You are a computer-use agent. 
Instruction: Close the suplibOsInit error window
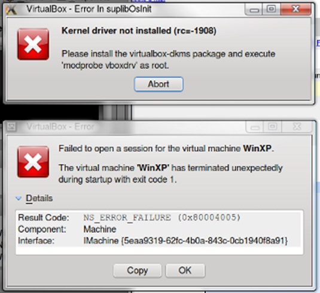coord(296,10)
